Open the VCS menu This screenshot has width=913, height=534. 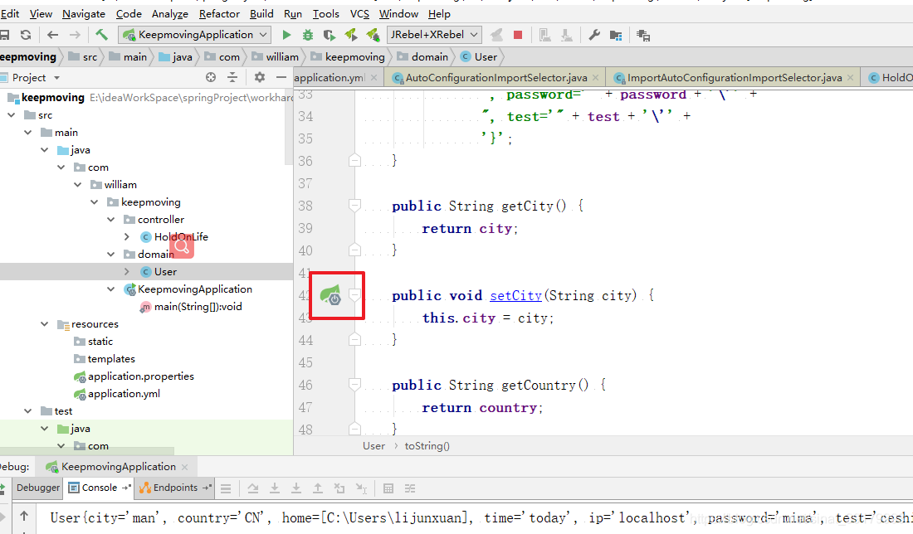pyautogui.click(x=359, y=14)
